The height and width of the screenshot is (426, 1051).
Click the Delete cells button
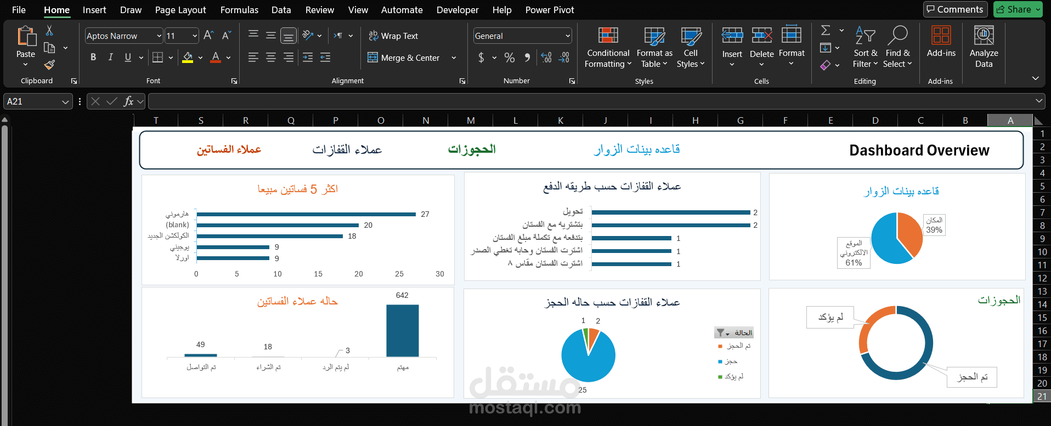point(761,48)
